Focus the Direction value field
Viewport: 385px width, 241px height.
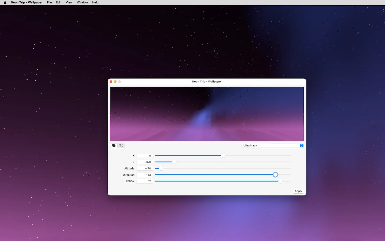coord(145,175)
